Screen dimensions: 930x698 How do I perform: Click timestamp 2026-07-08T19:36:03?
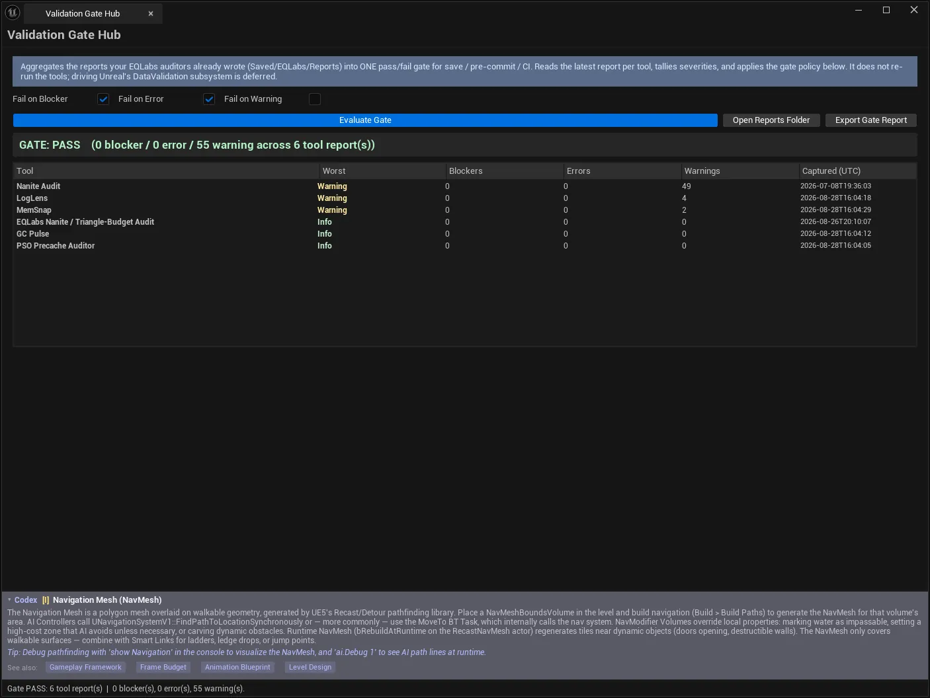[835, 186]
